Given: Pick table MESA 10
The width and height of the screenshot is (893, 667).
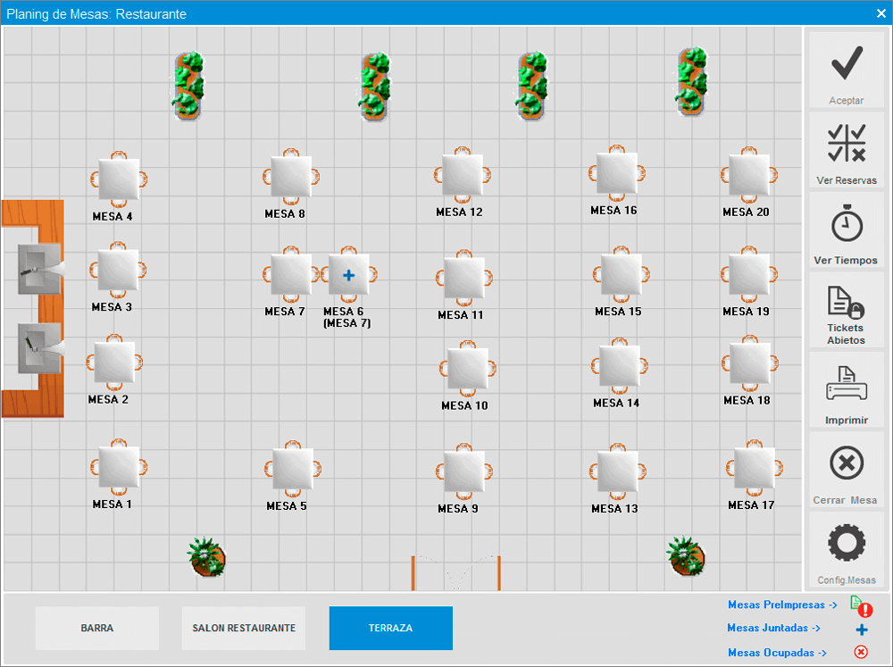Looking at the screenshot, I should click(467, 369).
